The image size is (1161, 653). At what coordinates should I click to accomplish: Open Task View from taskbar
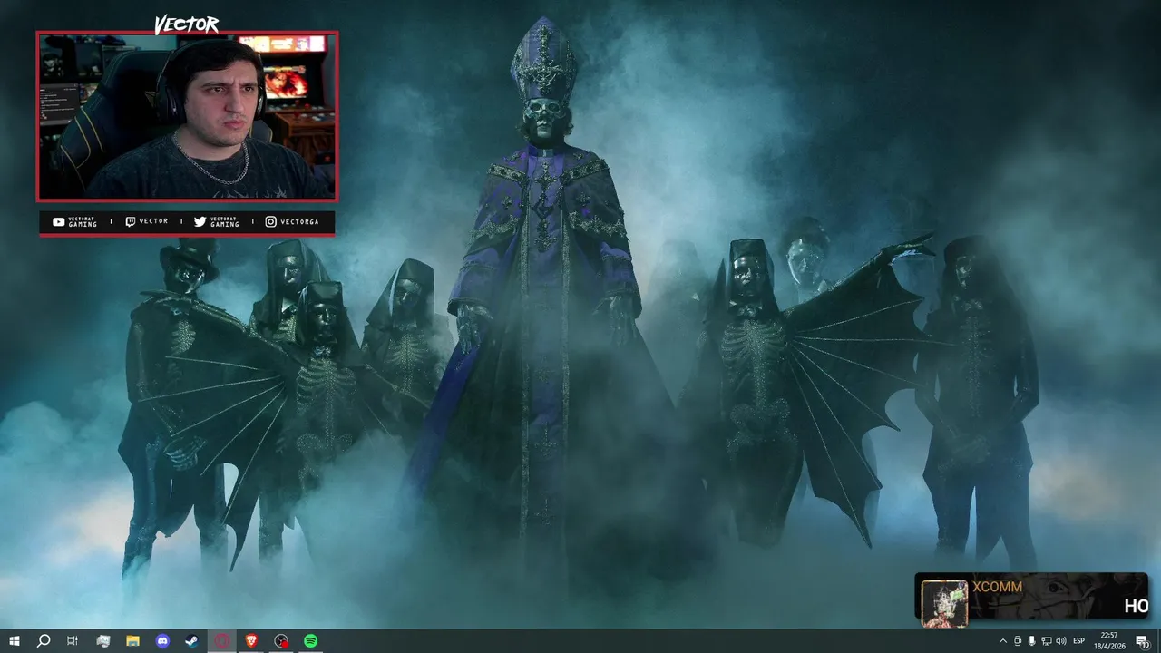coord(73,641)
